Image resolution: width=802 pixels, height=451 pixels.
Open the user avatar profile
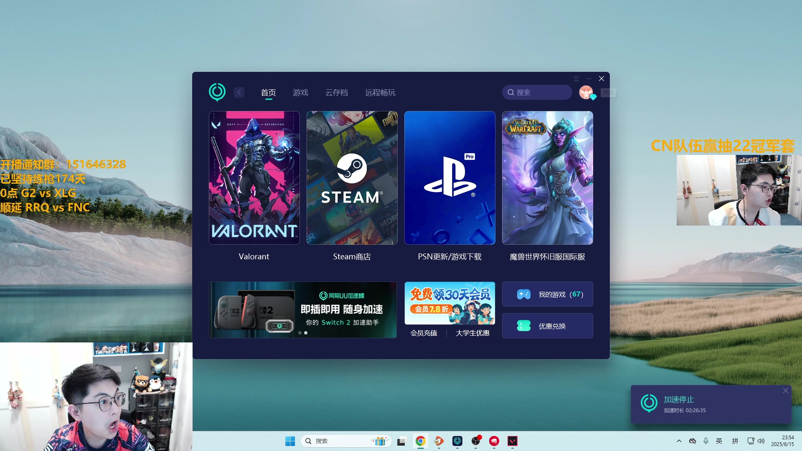point(586,92)
